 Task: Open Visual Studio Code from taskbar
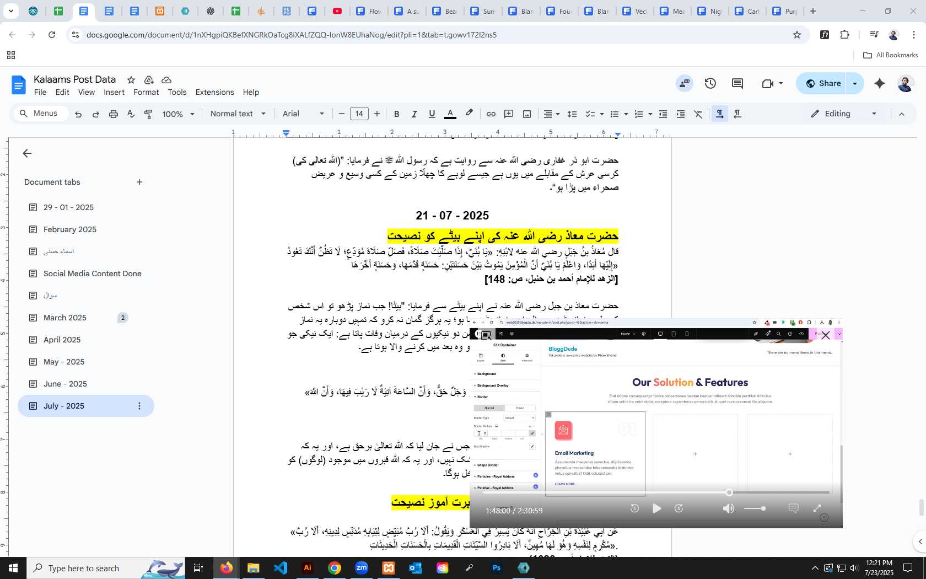pyautogui.click(x=281, y=568)
